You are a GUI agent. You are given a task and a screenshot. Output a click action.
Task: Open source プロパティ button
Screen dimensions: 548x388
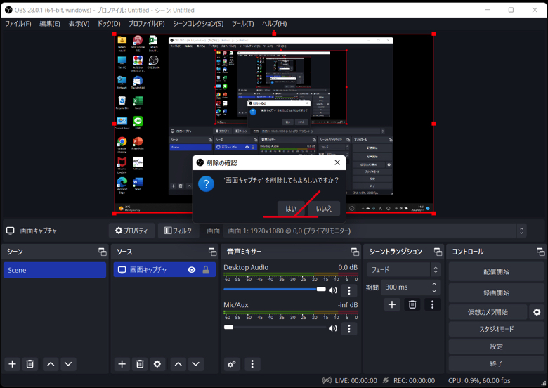[131, 231]
